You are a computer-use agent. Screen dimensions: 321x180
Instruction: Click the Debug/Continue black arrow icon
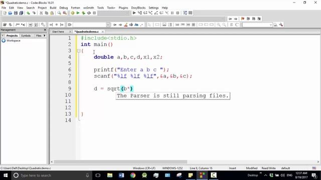tap(134, 13)
